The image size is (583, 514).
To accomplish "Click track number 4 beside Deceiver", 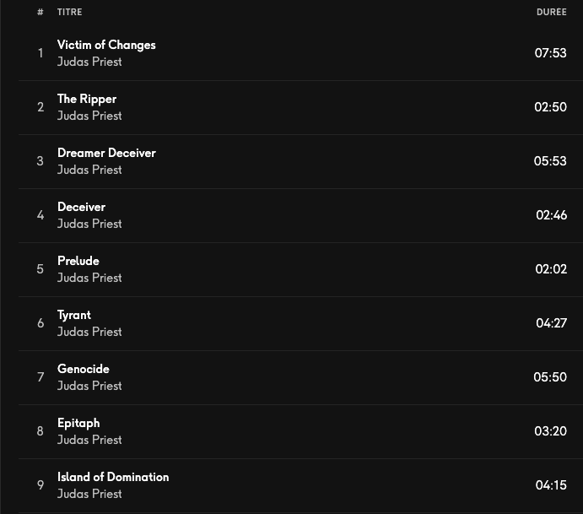I will tap(40, 215).
